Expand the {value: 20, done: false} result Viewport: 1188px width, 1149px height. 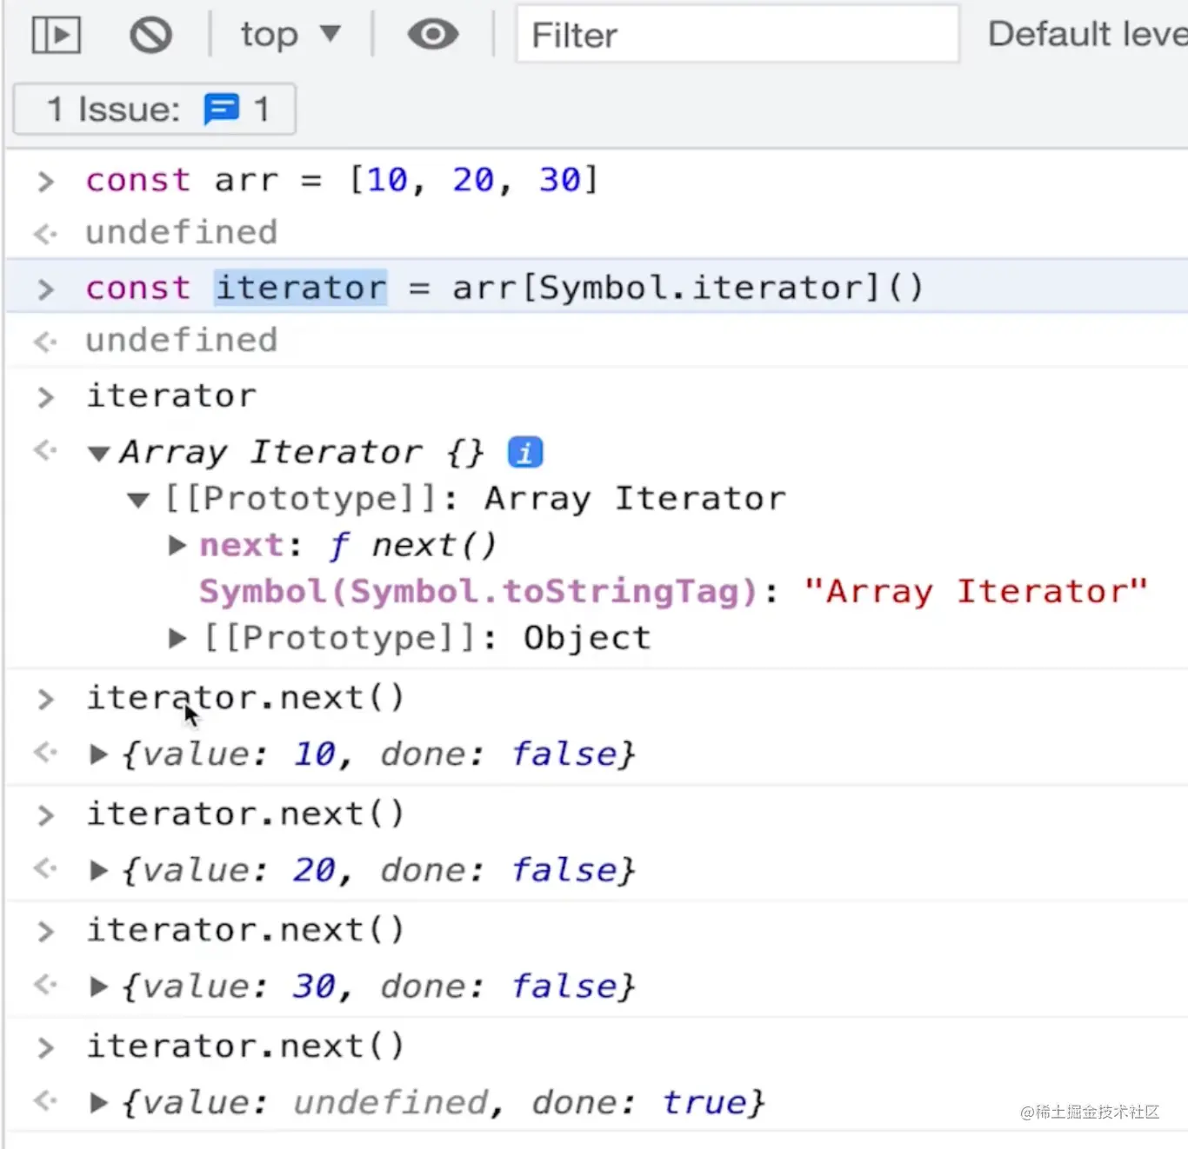(99, 870)
